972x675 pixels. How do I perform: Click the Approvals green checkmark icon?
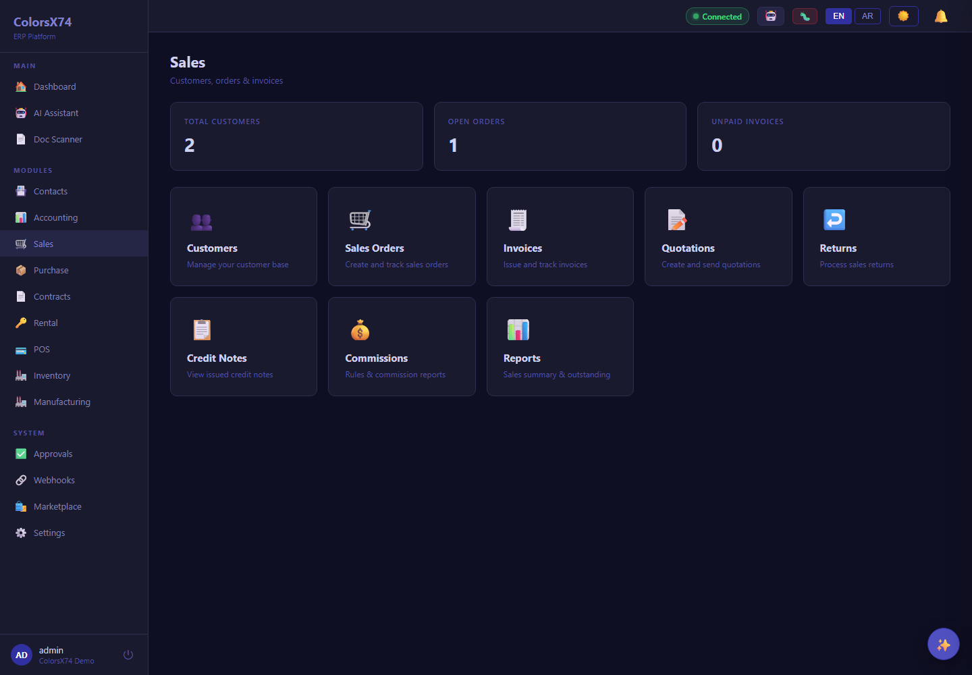point(21,454)
